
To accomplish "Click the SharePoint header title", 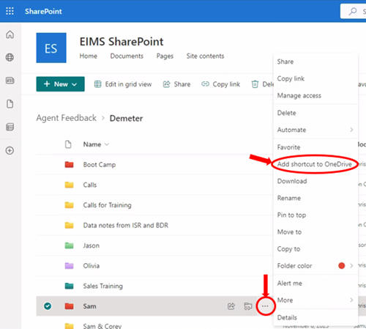I will (x=43, y=11).
